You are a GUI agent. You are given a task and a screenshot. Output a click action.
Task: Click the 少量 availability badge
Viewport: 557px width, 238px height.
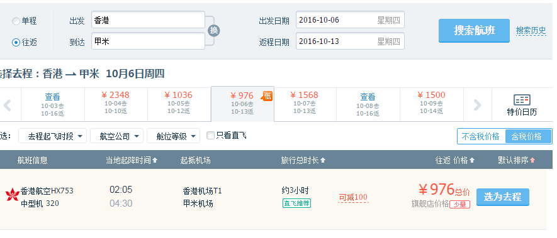click(x=459, y=205)
